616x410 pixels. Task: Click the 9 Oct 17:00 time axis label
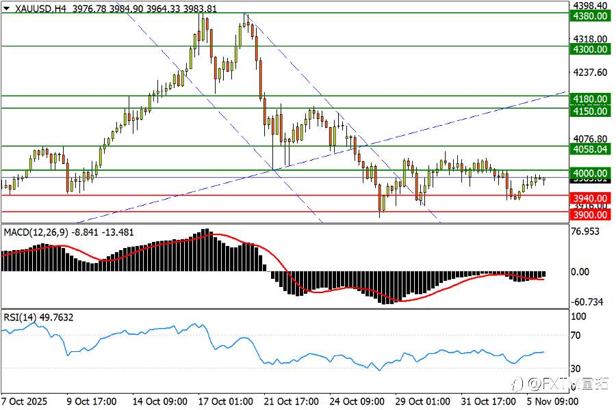point(92,402)
